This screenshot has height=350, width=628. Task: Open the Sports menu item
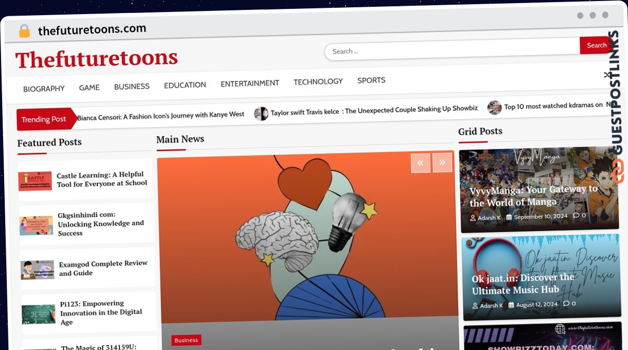[372, 80]
